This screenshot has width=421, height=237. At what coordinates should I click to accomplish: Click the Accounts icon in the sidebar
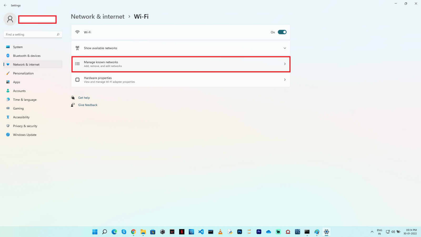8,91
